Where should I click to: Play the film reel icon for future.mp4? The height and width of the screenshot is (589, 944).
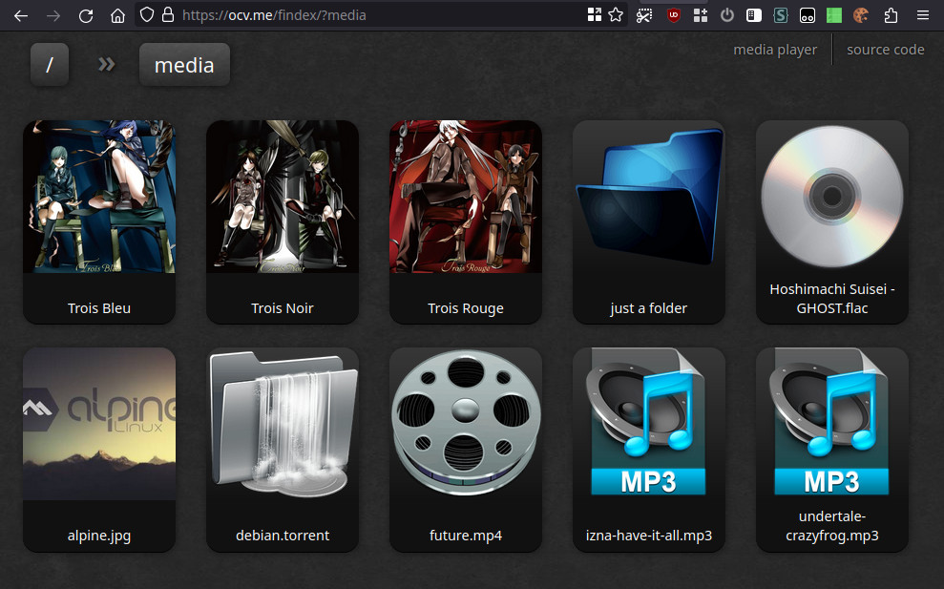[x=466, y=424]
